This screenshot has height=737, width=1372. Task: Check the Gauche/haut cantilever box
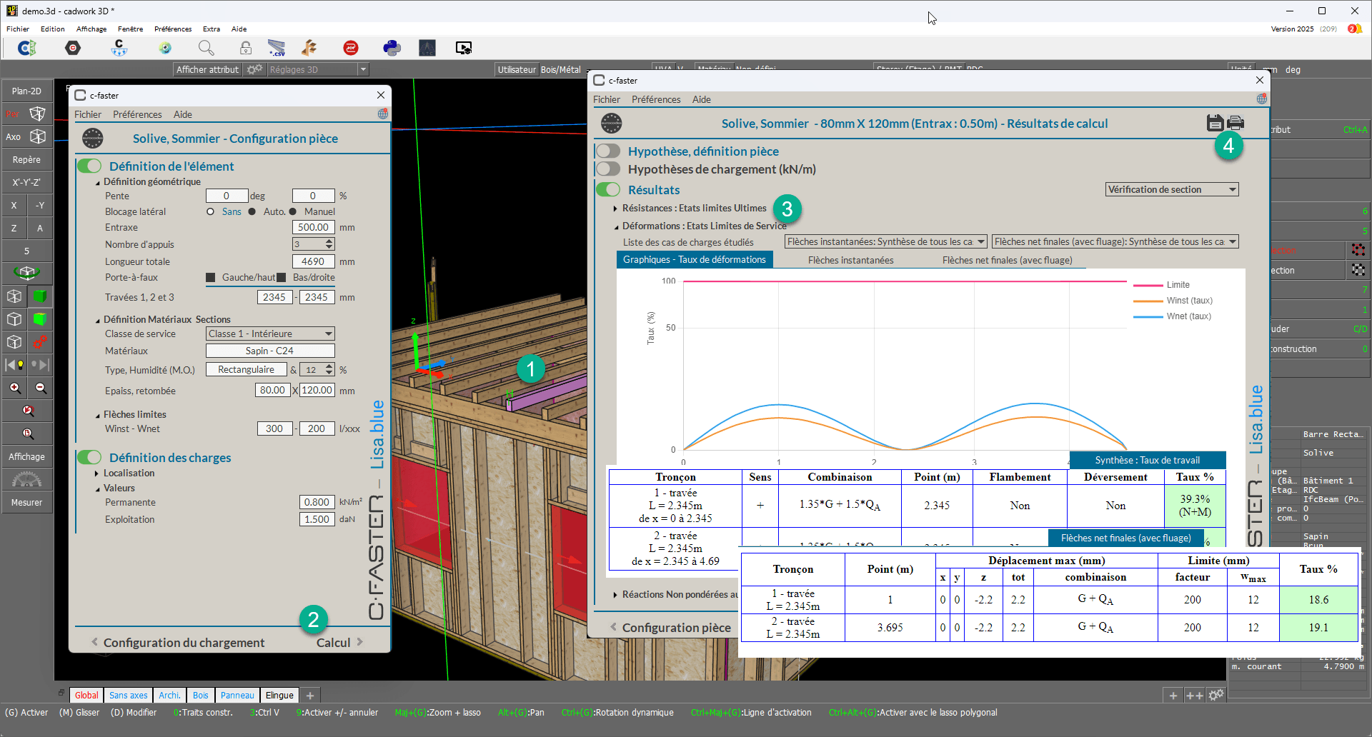(x=210, y=277)
